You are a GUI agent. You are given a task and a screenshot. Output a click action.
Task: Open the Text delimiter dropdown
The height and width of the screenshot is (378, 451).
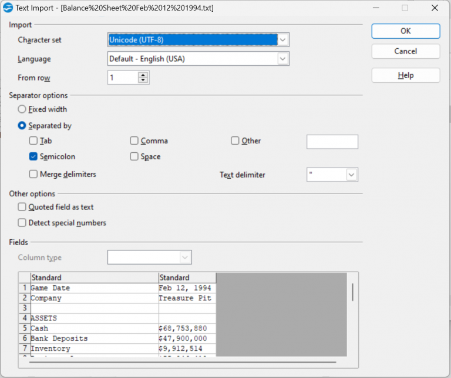tap(352, 175)
